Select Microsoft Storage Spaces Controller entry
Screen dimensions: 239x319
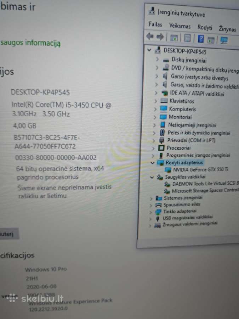click(205, 191)
